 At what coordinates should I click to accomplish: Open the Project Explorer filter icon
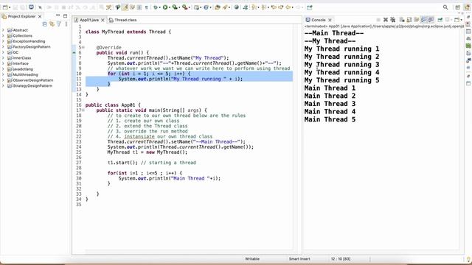(x=59, y=24)
